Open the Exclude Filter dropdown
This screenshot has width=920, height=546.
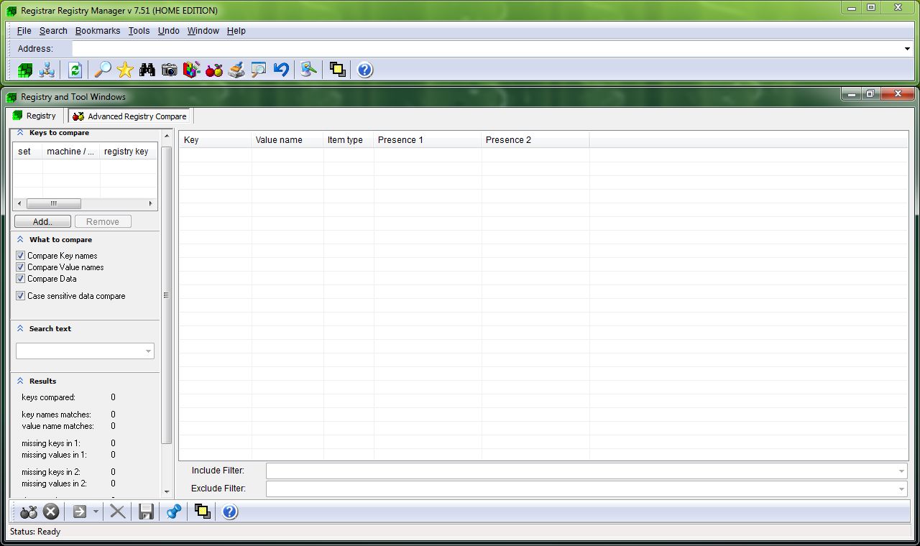(901, 489)
